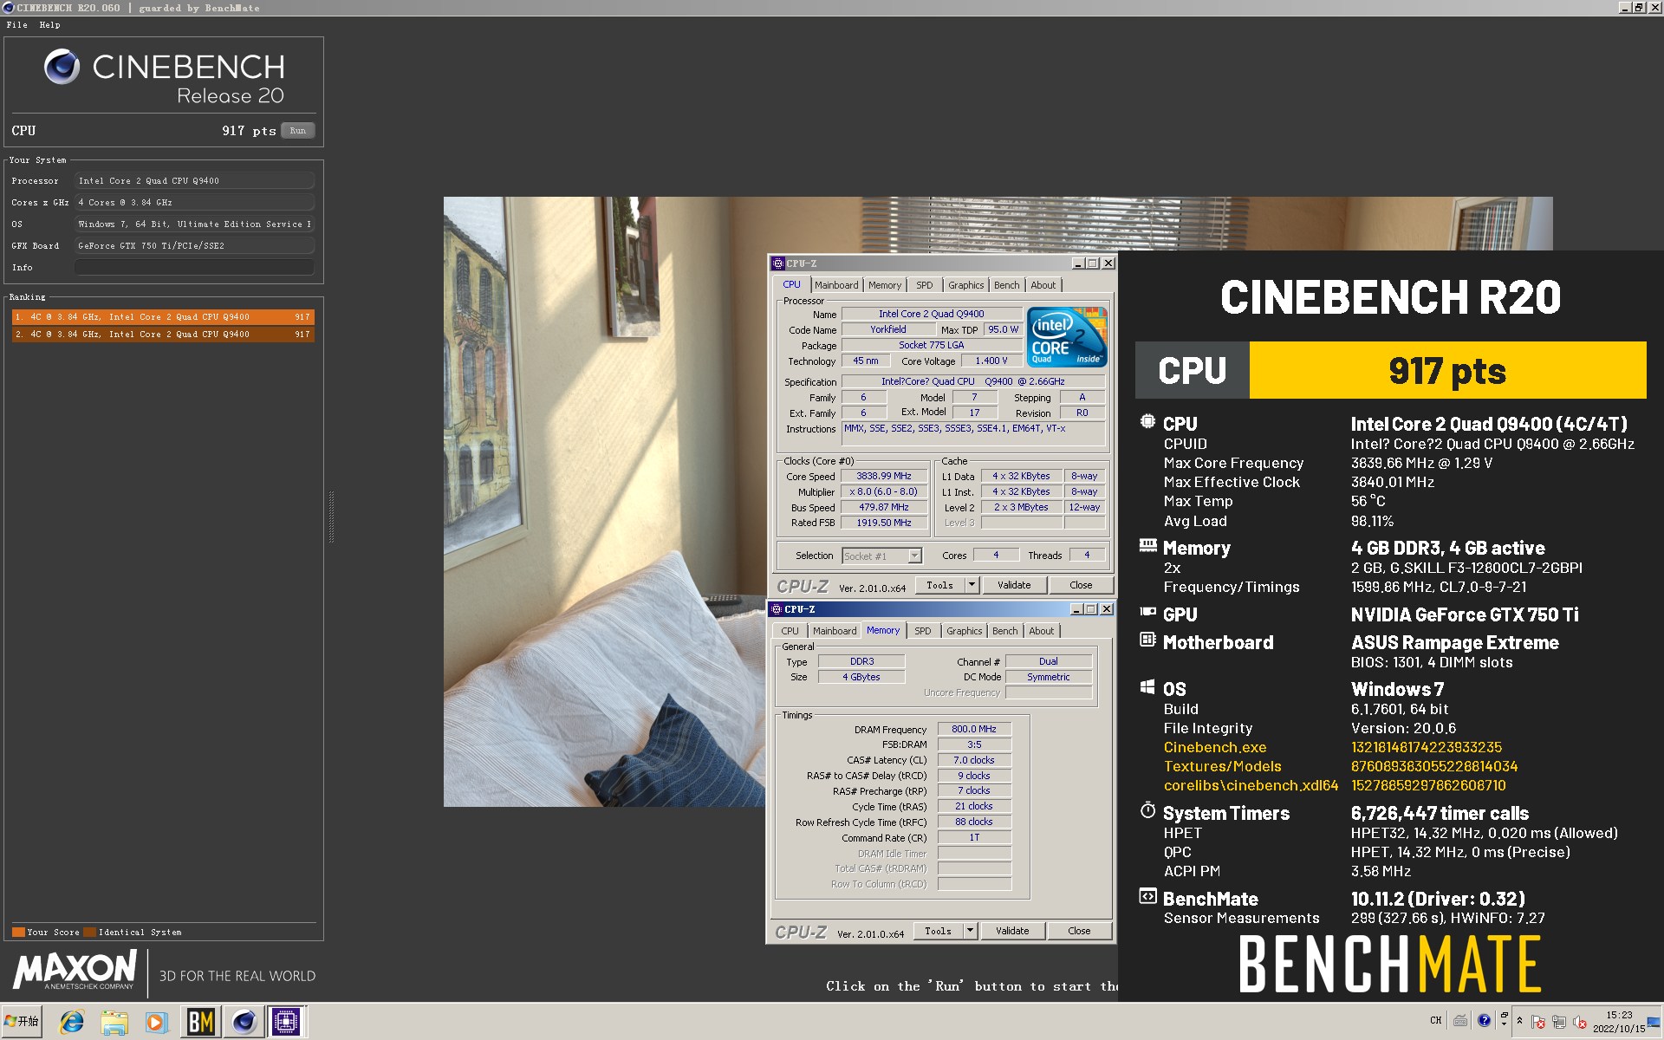
Task: Switch to Cinebench taskbar icon
Action: [244, 1022]
